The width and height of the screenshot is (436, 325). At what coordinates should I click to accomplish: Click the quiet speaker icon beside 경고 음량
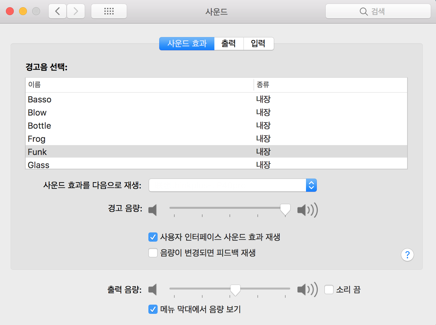tap(153, 210)
